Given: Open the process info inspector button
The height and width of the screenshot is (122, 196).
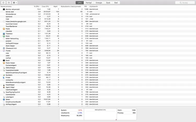Looking at the screenshot, I should (x=9, y=3).
